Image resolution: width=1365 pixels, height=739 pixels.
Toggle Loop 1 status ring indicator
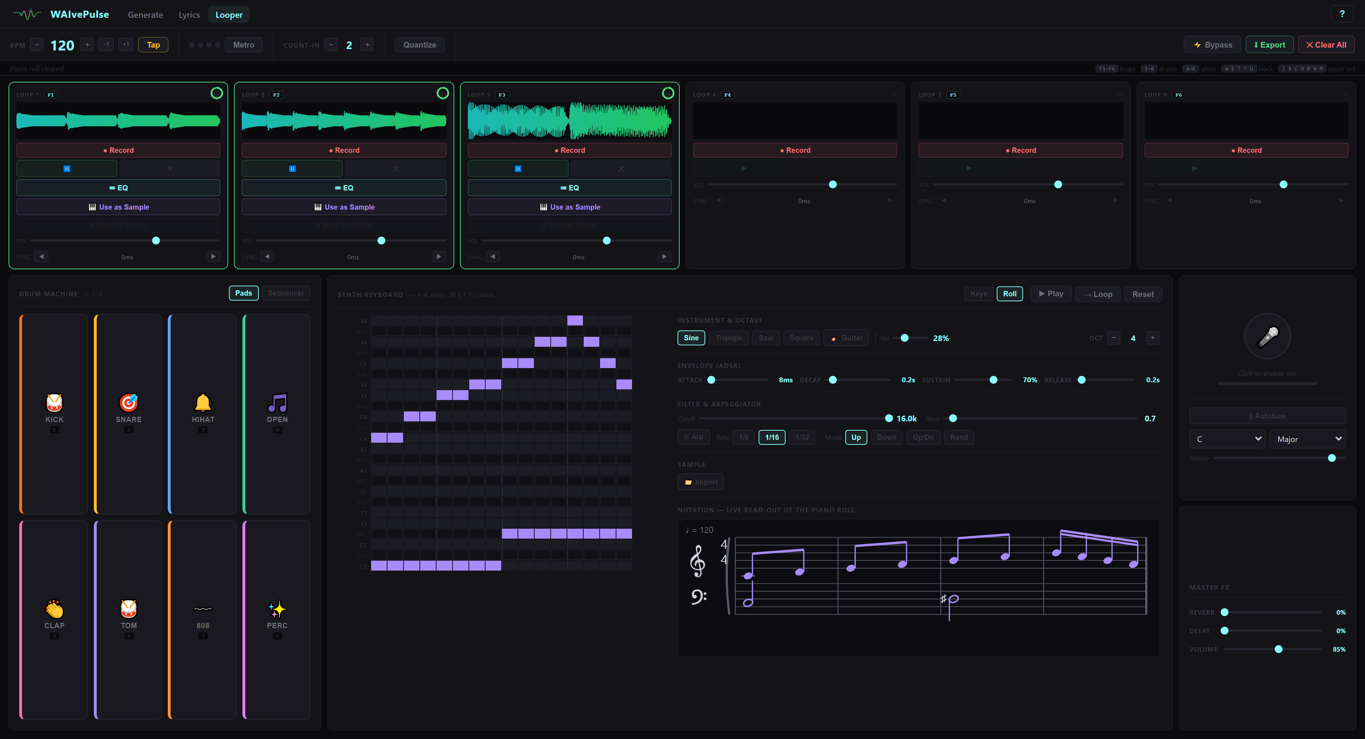pyautogui.click(x=217, y=93)
